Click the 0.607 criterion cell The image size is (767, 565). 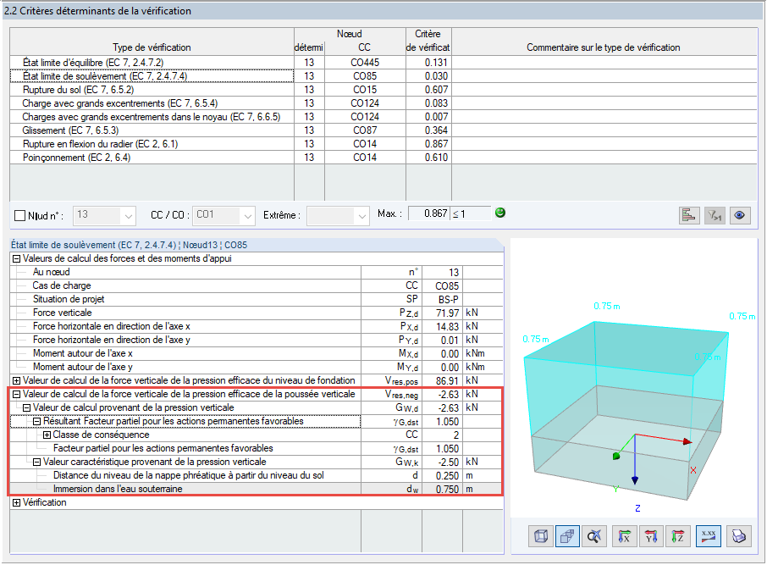(428, 90)
